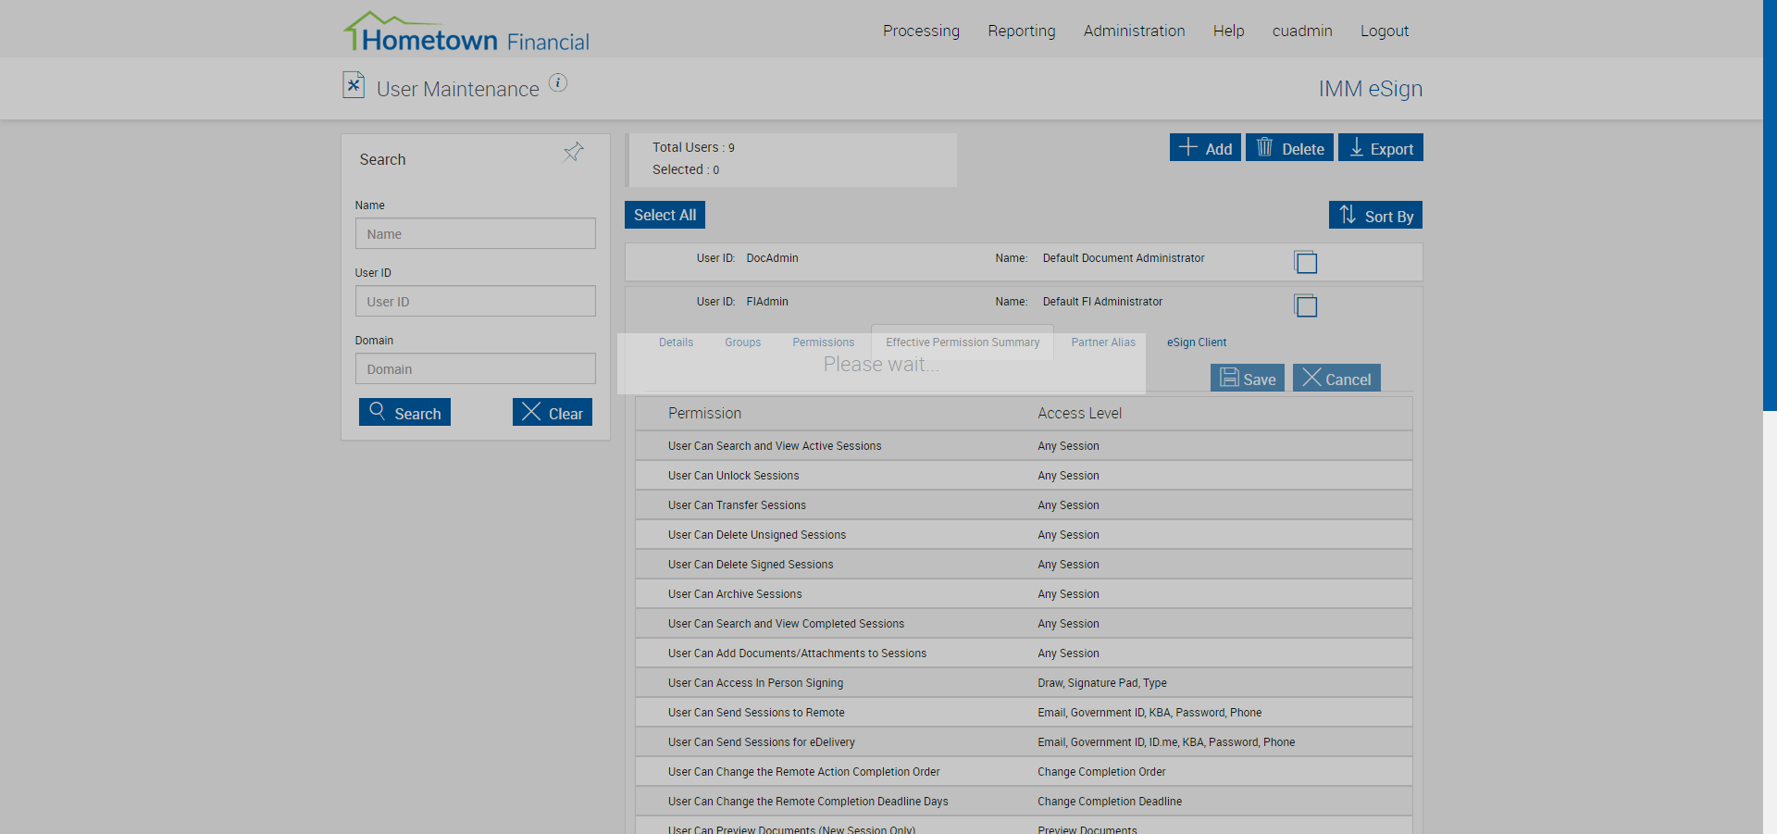Click the FIAdmin user ID text

767,302
